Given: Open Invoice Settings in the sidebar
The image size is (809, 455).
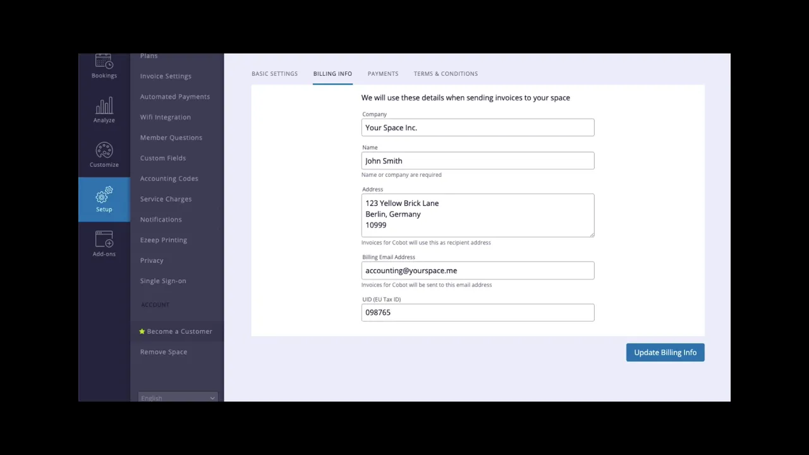Looking at the screenshot, I should (x=166, y=76).
